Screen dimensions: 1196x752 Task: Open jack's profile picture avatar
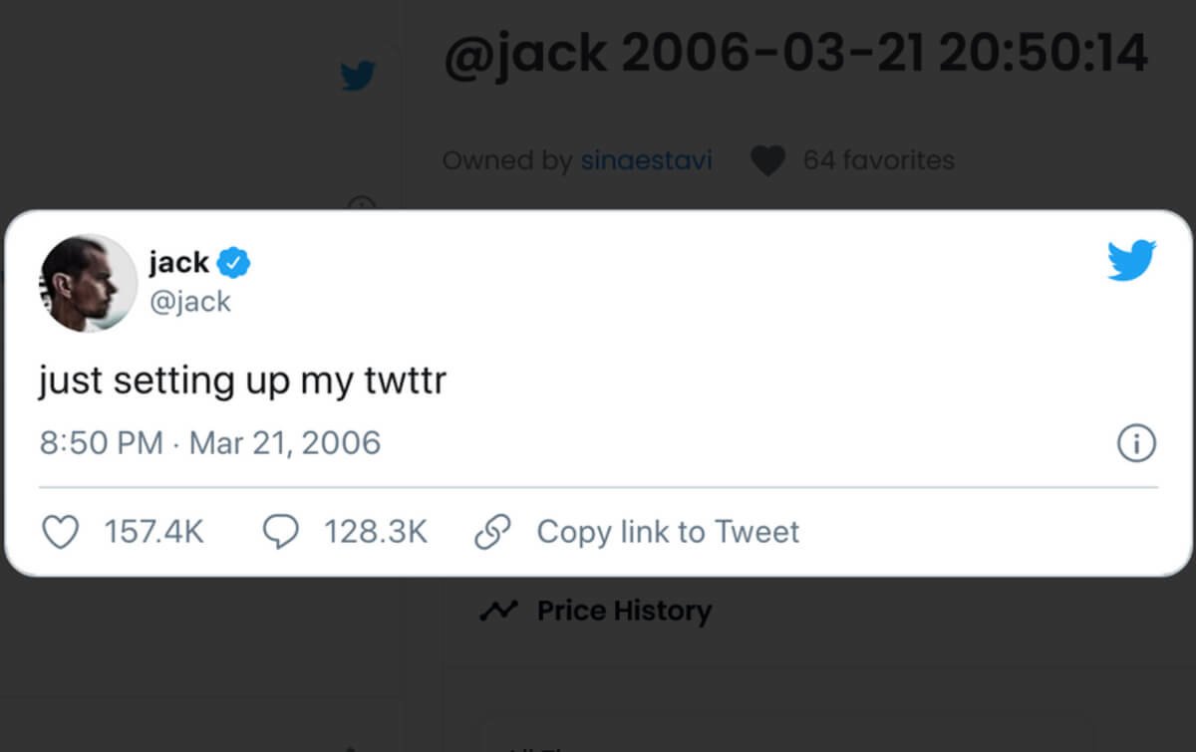click(x=88, y=283)
